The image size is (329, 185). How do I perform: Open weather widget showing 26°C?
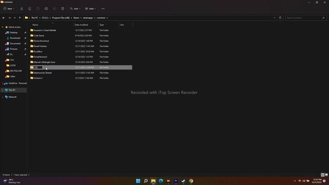tap(11, 181)
